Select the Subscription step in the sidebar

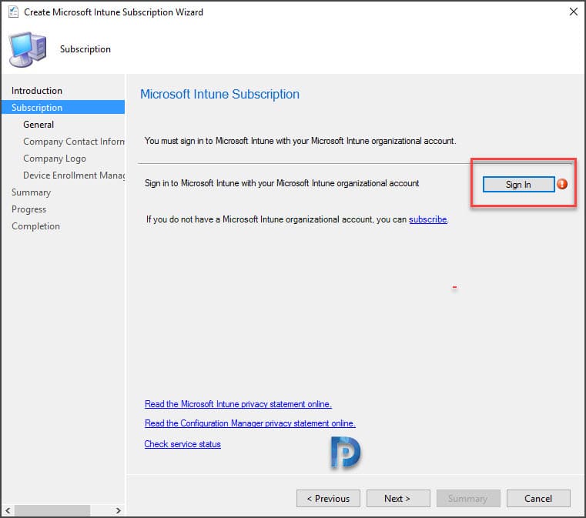[63, 108]
